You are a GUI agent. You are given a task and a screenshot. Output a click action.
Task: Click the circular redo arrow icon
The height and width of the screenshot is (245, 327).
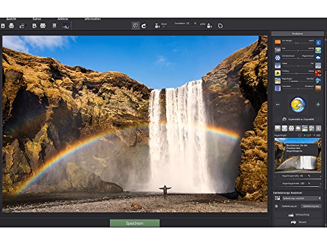(144, 26)
